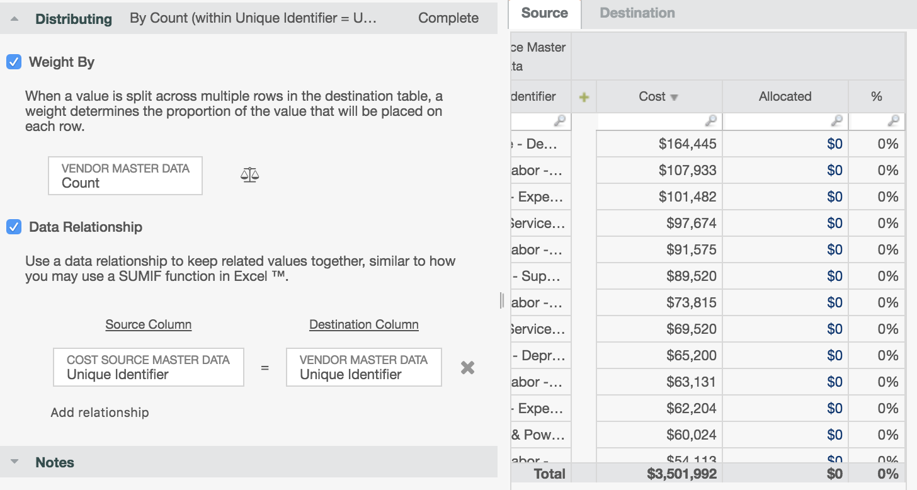Screen dimensions: 917x490
Task: Click the Add relationship link
Action: click(100, 413)
